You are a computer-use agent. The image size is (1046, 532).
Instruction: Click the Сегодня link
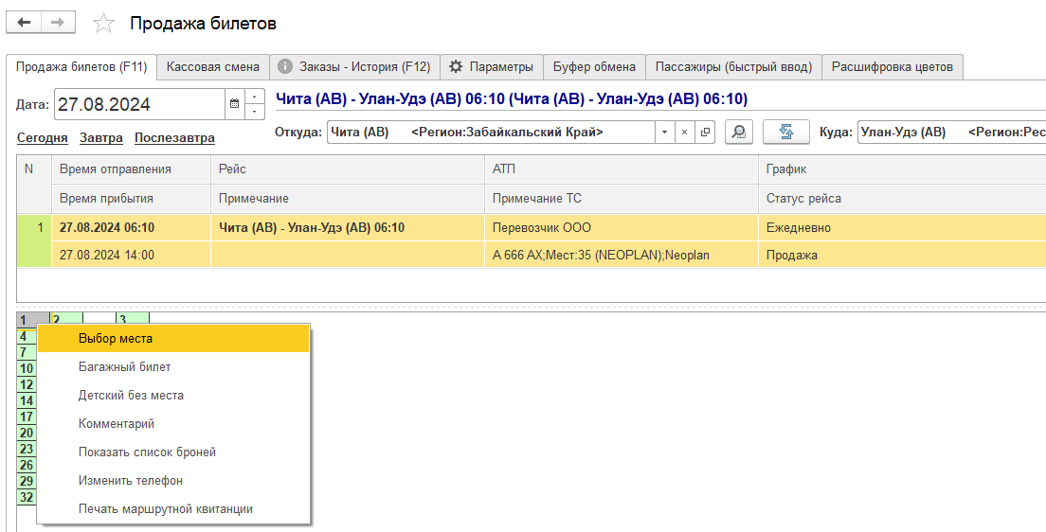42,138
